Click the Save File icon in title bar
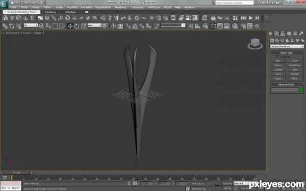Image resolution: width=306 pixels, height=191 pixels. 22,3
